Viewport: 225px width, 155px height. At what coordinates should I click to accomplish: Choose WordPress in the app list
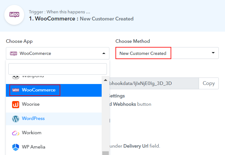click(54, 119)
